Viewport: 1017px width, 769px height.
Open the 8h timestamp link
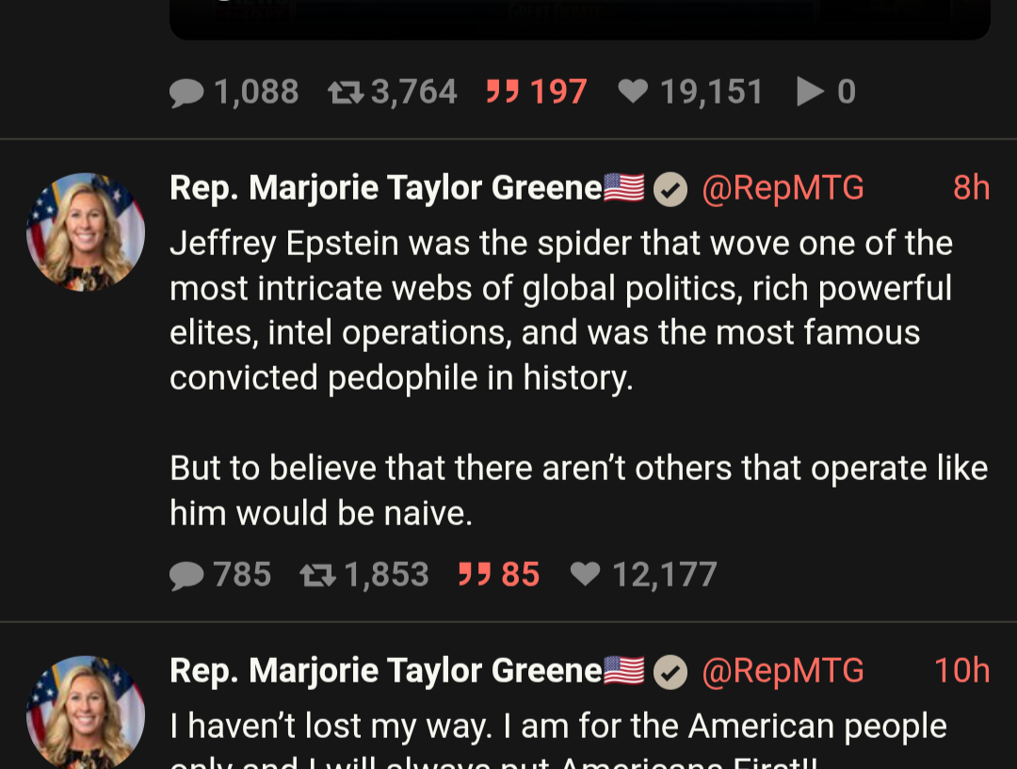pos(971,189)
